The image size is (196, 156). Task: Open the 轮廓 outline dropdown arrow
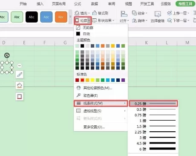89,20
